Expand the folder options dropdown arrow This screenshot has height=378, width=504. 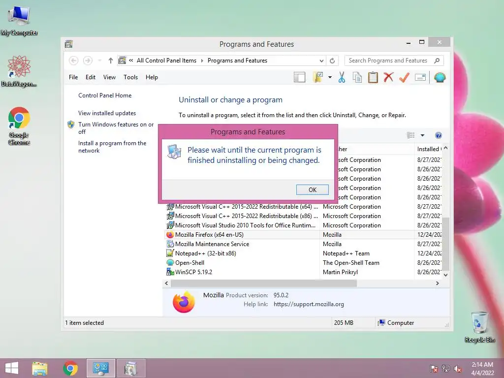pos(330,77)
